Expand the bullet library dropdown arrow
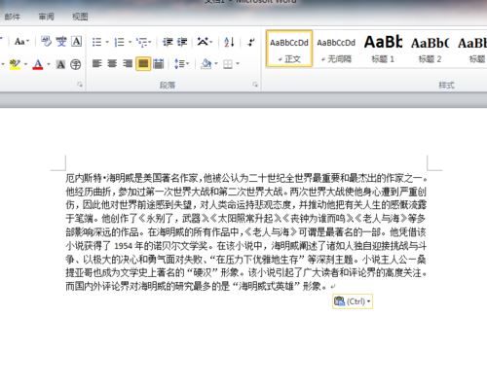 107,42
